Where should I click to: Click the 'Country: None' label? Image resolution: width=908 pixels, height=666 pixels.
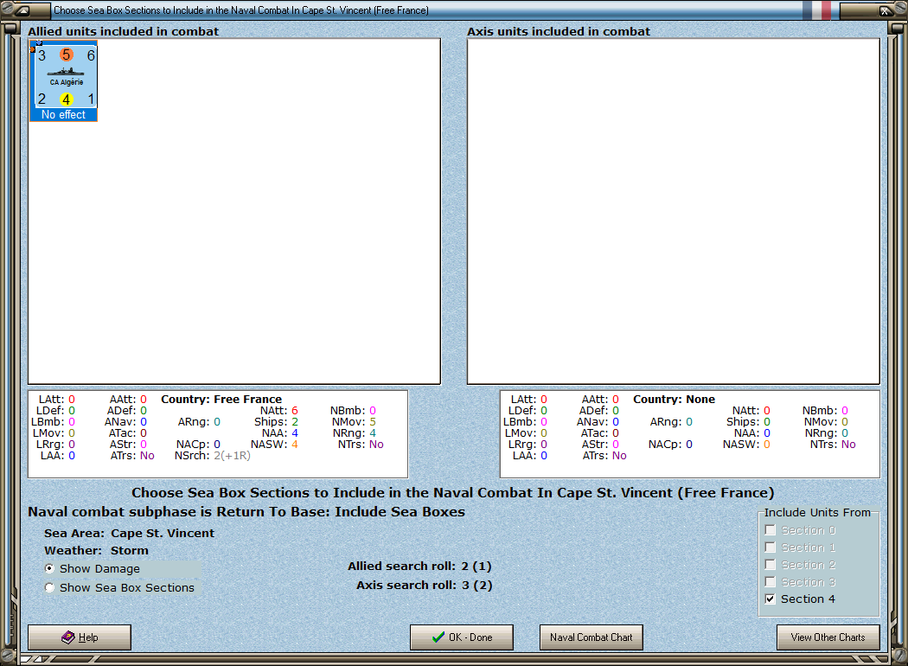(674, 399)
